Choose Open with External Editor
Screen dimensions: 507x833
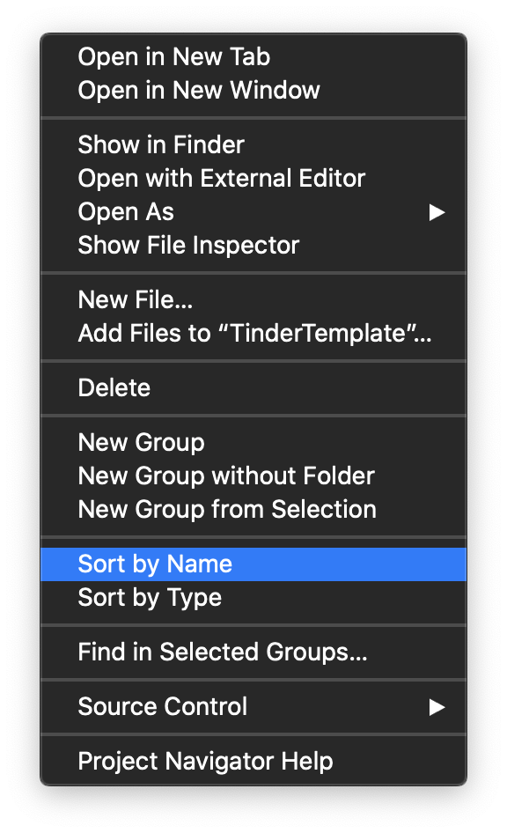(x=253, y=178)
